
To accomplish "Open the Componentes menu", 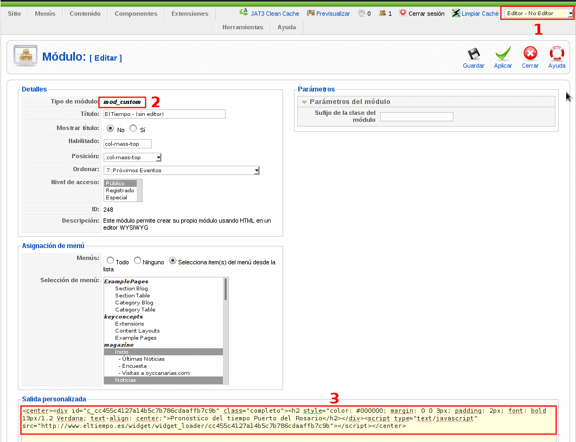I will [x=136, y=14].
